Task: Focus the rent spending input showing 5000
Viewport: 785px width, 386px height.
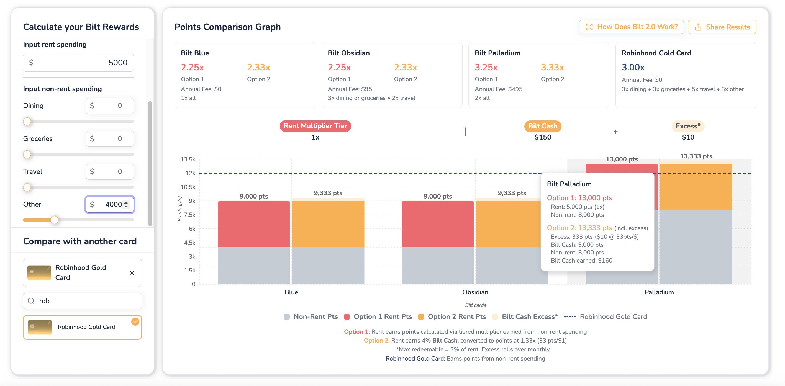Action: click(x=78, y=63)
